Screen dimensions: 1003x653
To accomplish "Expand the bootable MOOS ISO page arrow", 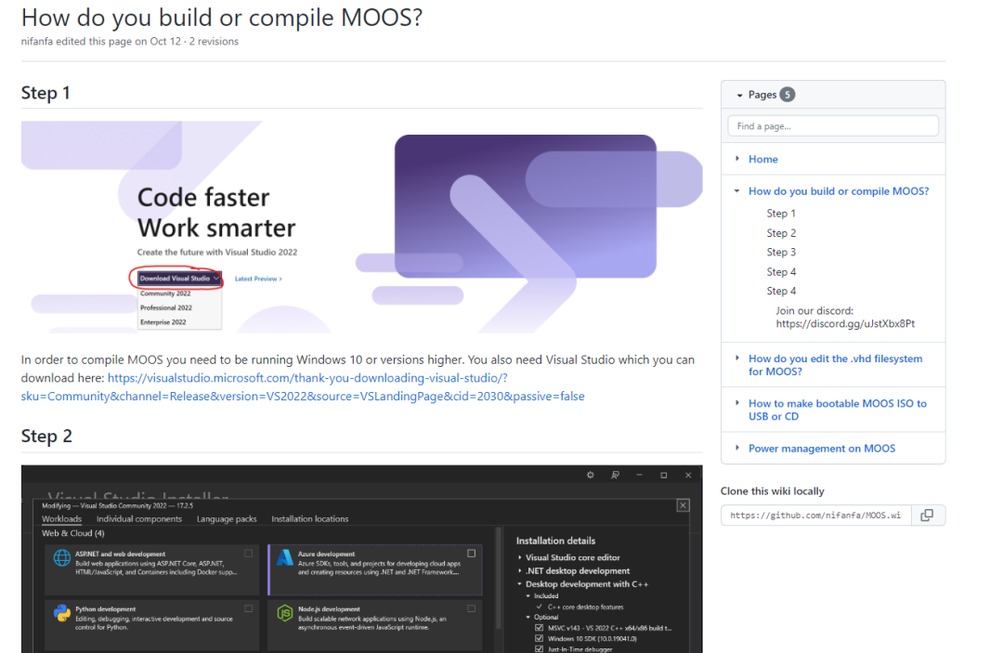I will pyautogui.click(x=736, y=403).
